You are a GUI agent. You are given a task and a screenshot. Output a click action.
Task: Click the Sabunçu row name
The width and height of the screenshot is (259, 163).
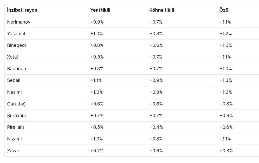click(17, 69)
